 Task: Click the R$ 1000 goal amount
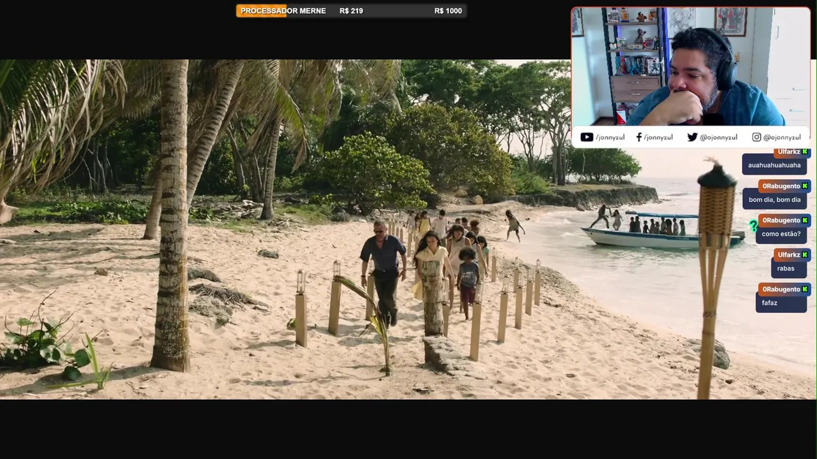point(448,11)
